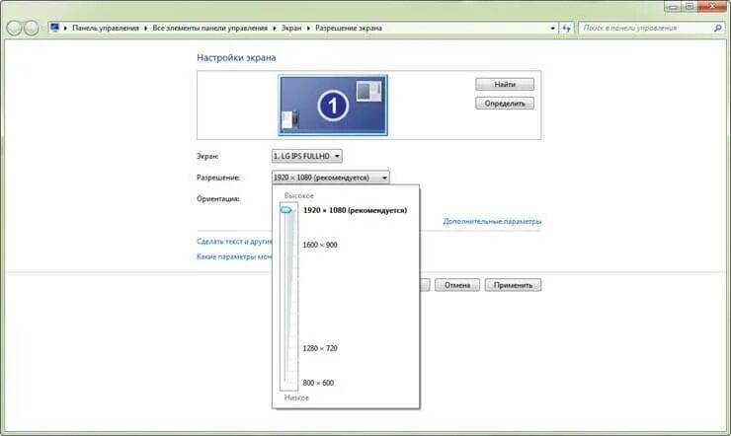The width and height of the screenshot is (731, 436).
Task: Click the Forward navigation arrow button
Action: [x=32, y=29]
